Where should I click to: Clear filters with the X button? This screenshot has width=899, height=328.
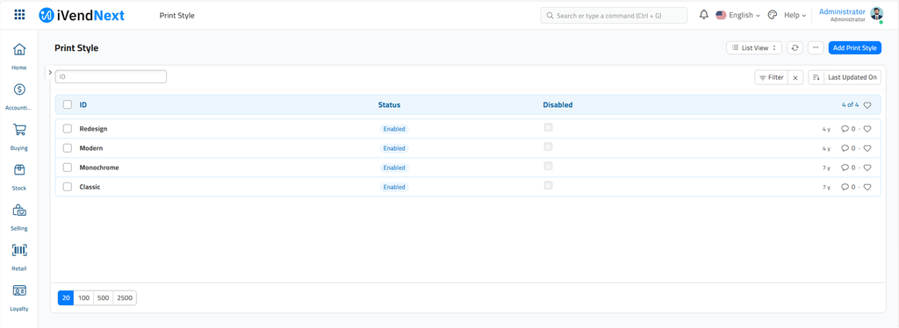pyautogui.click(x=795, y=77)
